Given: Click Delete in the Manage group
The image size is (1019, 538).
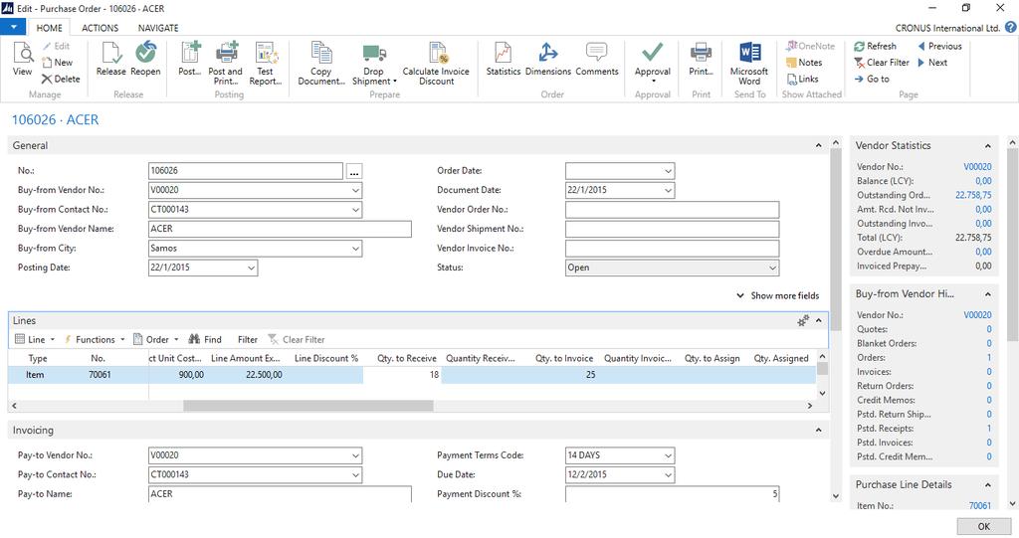Looking at the screenshot, I should pyautogui.click(x=61, y=79).
